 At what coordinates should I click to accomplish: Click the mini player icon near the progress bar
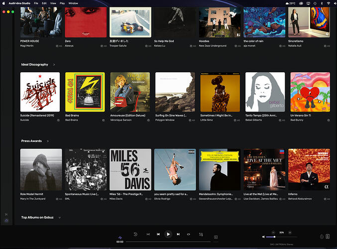pyautogui.click(x=216, y=237)
